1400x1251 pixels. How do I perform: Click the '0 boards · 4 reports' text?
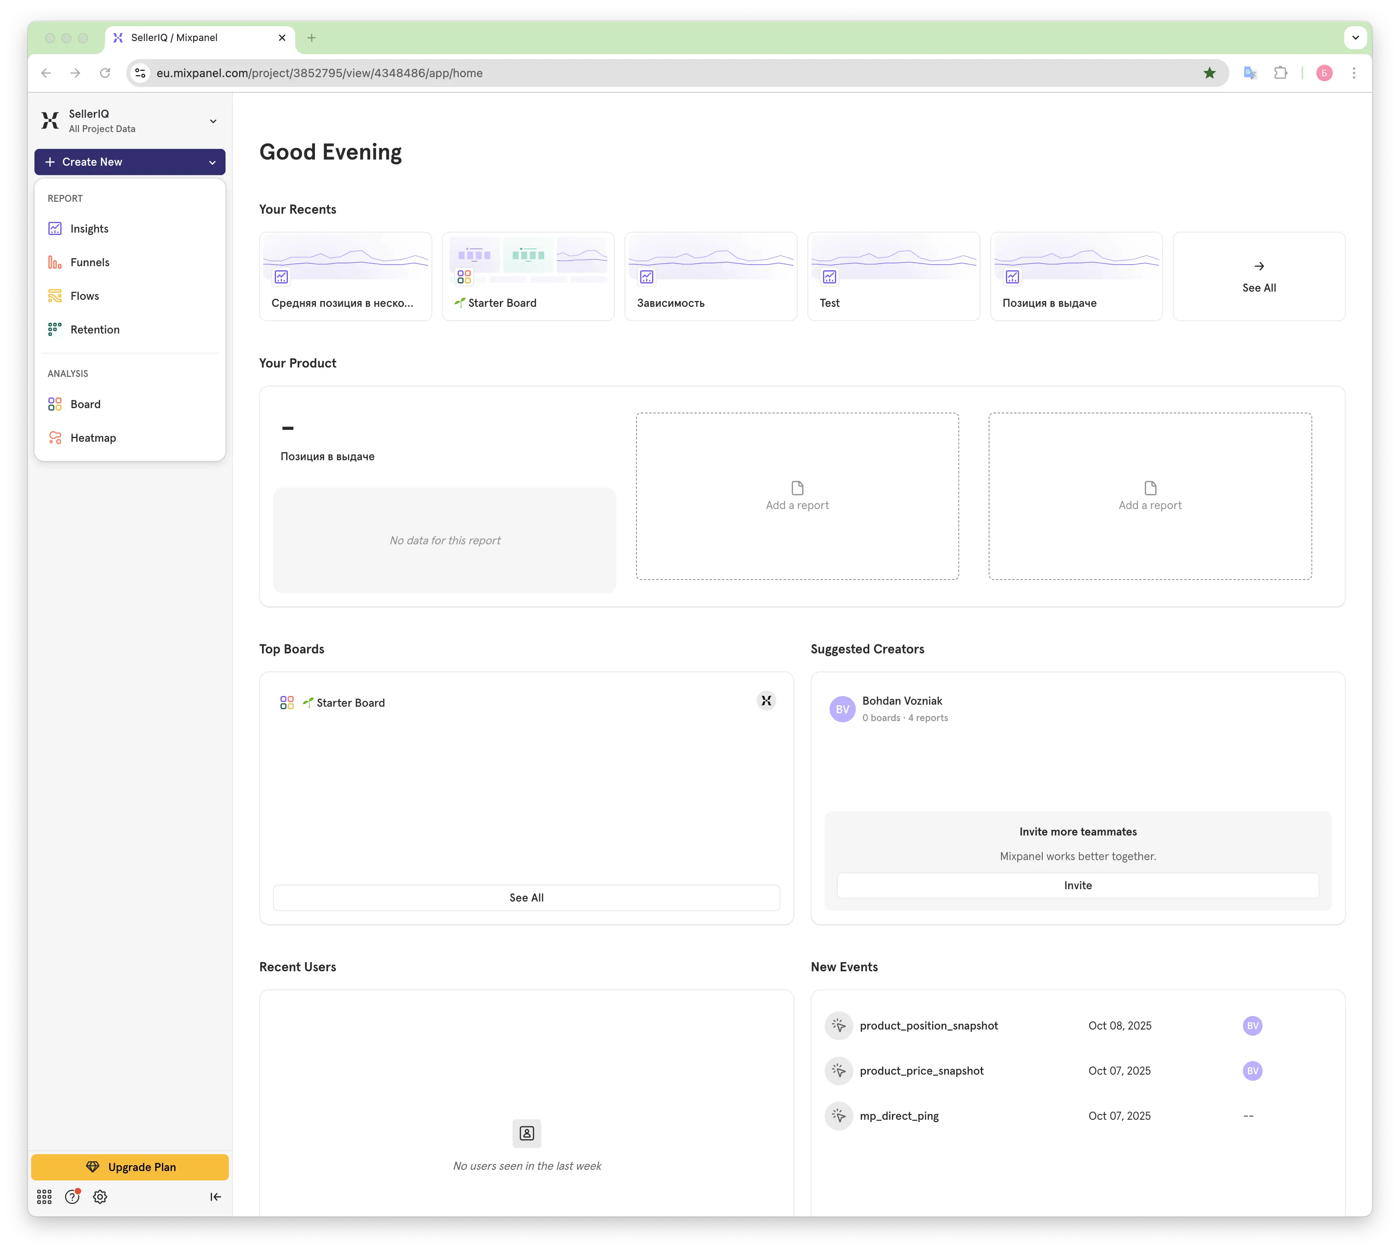(905, 718)
